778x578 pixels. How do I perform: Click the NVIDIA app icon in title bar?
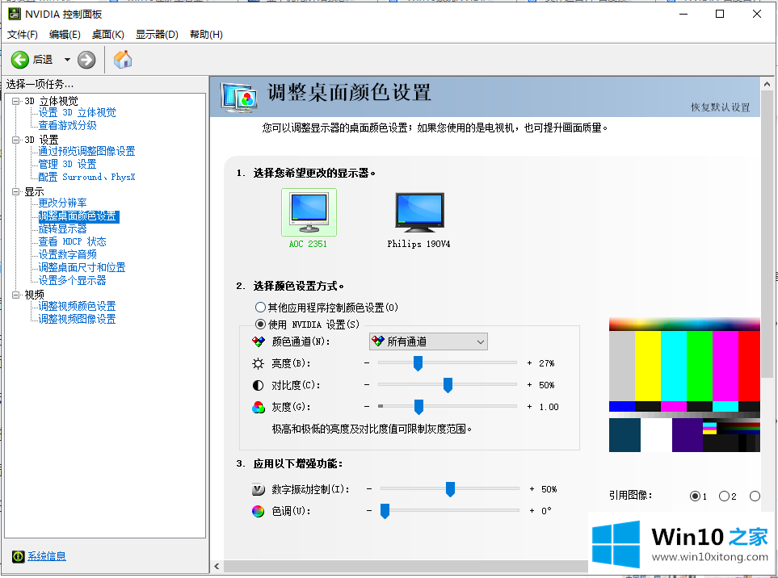coord(15,14)
